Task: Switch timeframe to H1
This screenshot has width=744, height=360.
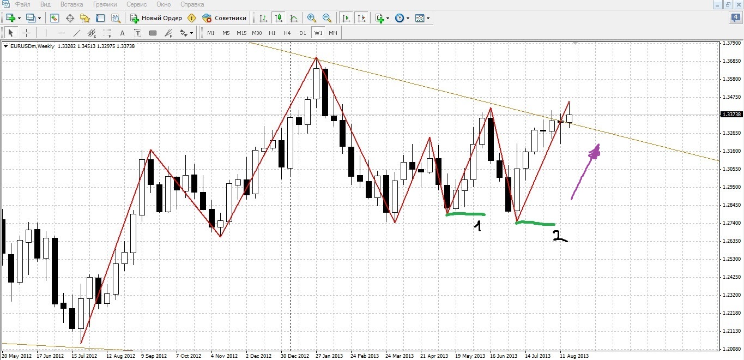Action: [x=272, y=33]
